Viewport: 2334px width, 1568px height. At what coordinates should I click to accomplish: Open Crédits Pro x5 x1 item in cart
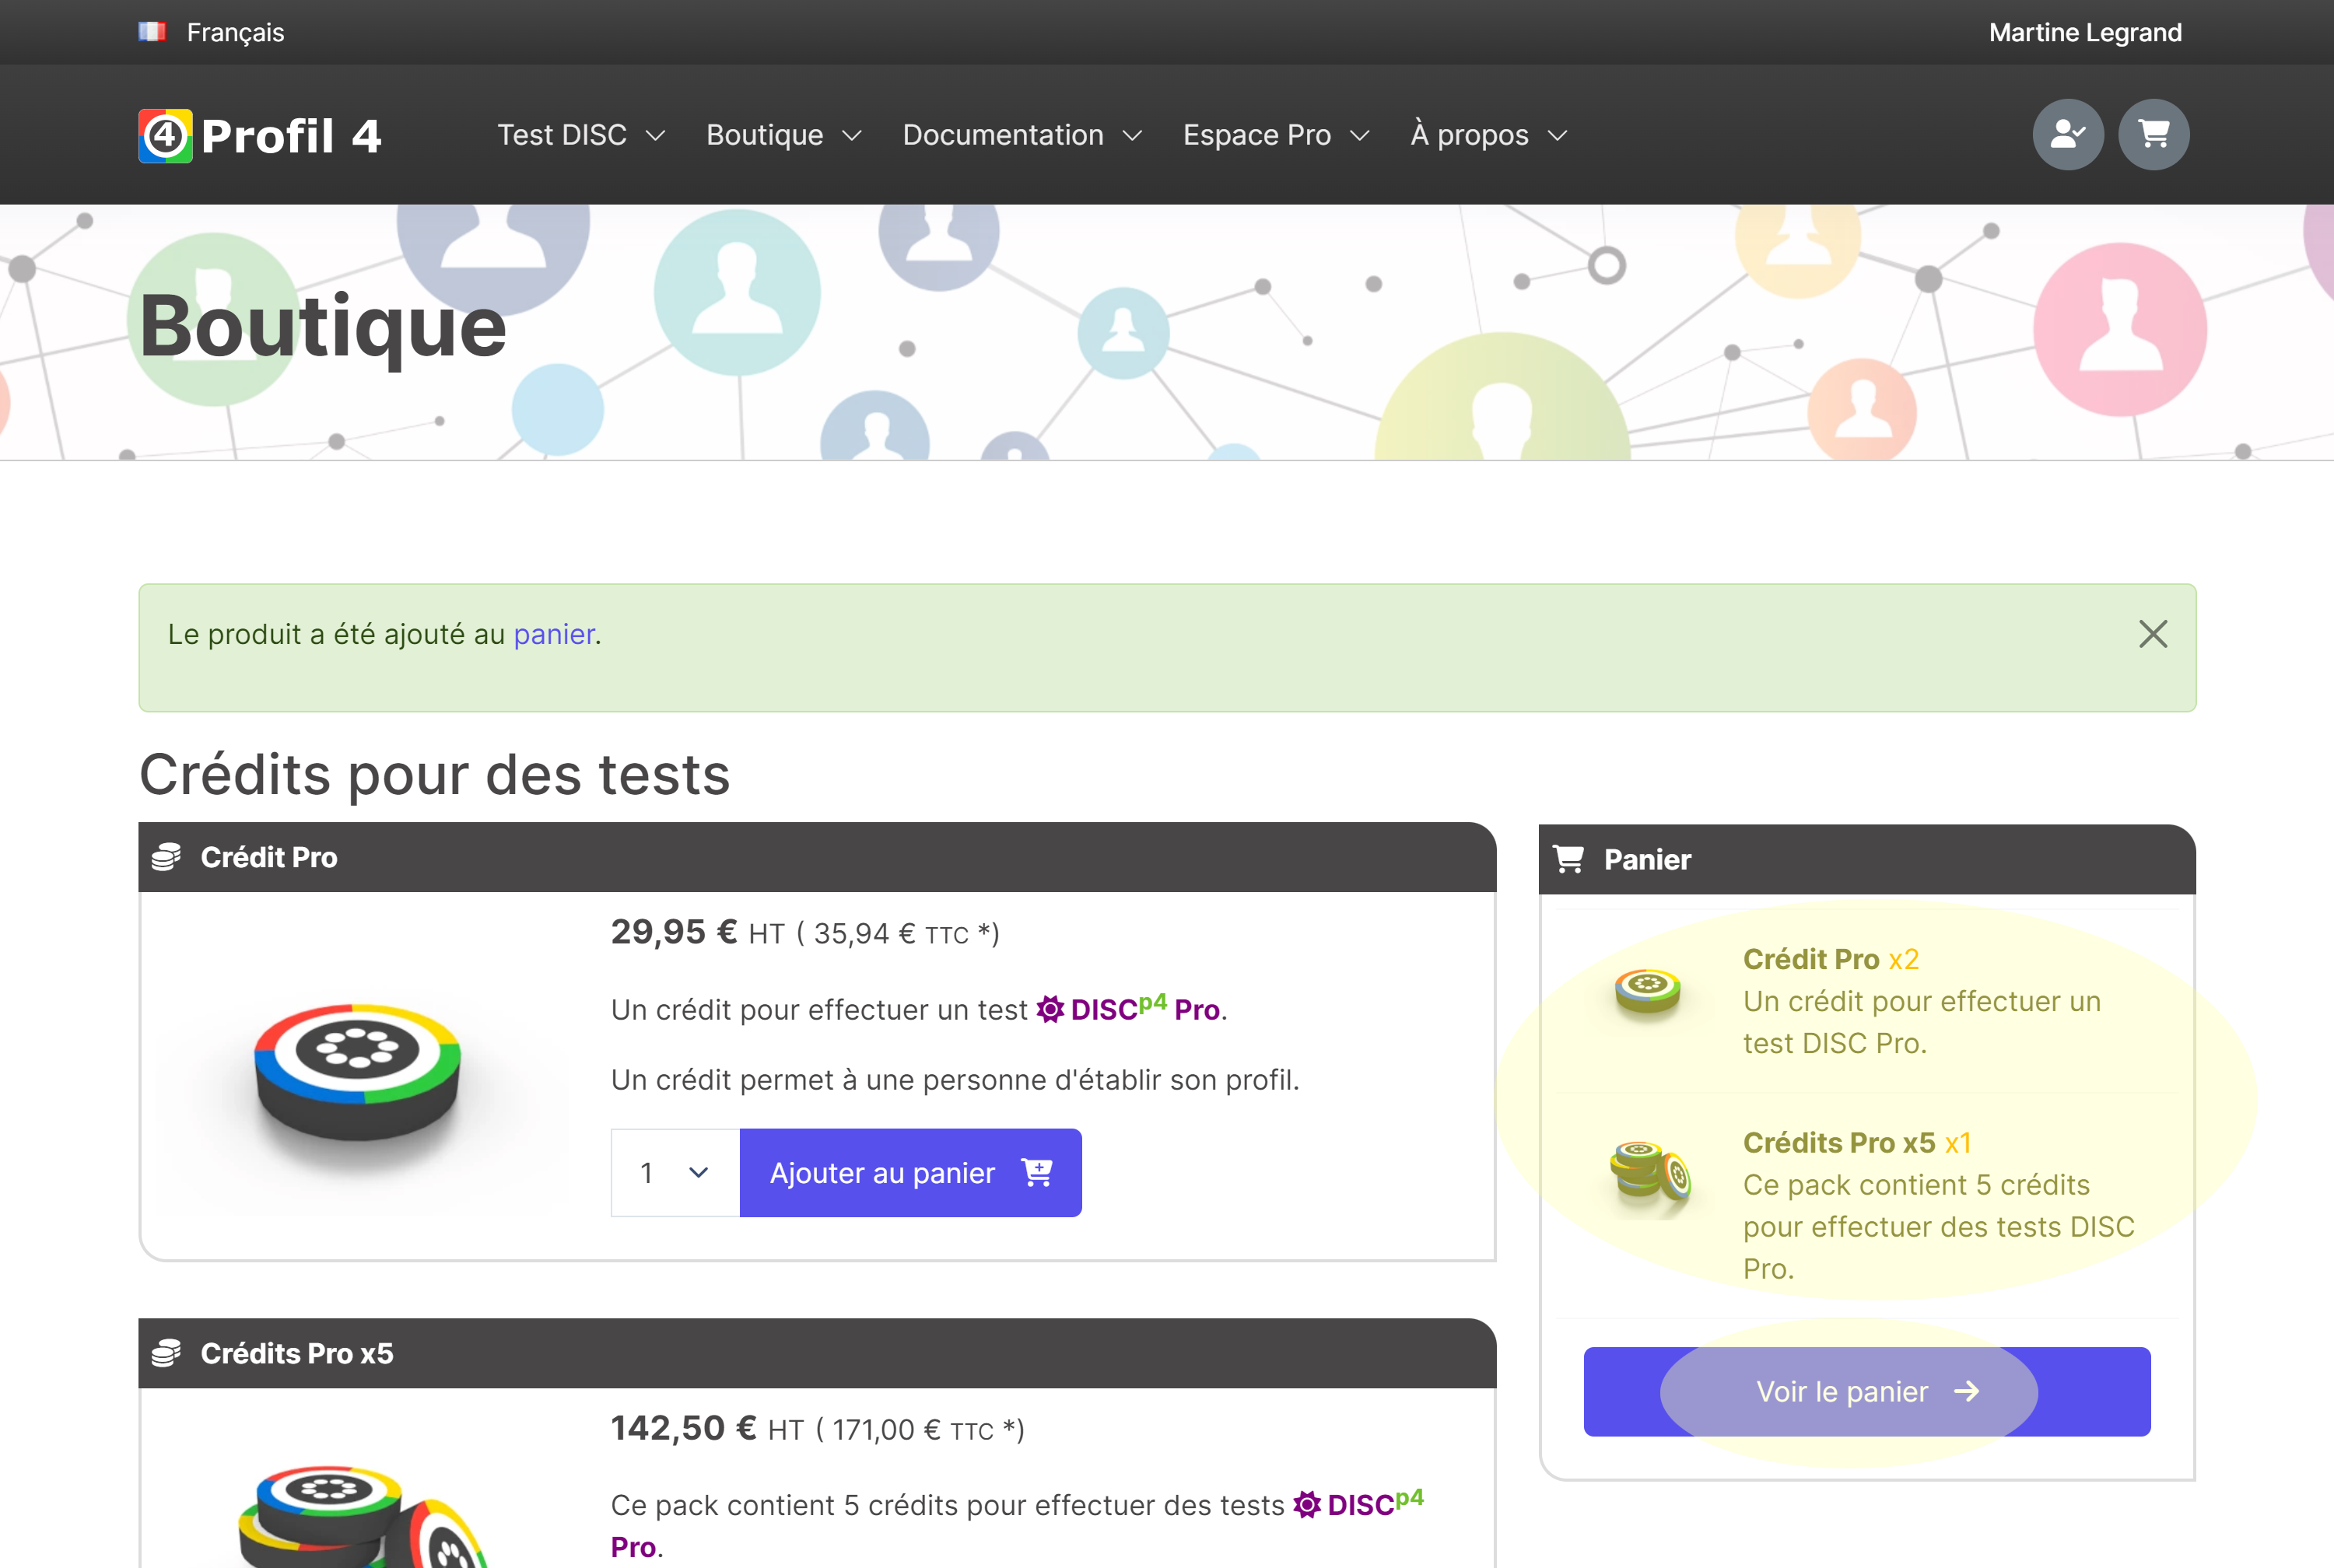pyautogui.click(x=1857, y=1142)
